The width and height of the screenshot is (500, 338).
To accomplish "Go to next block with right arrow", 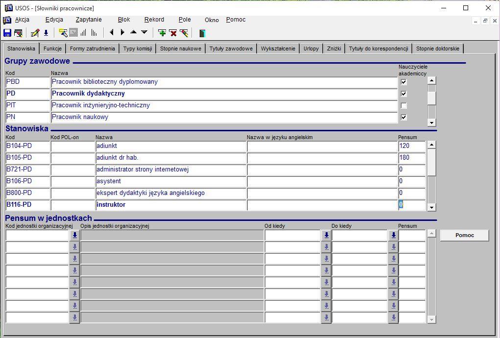I will [122, 32].
